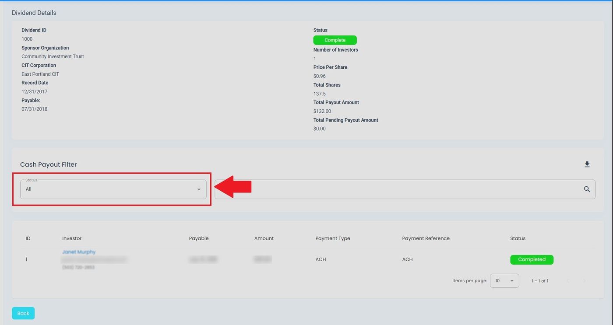Click the search magnifier icon
This screenshot has width=613, height=325.
587,189
